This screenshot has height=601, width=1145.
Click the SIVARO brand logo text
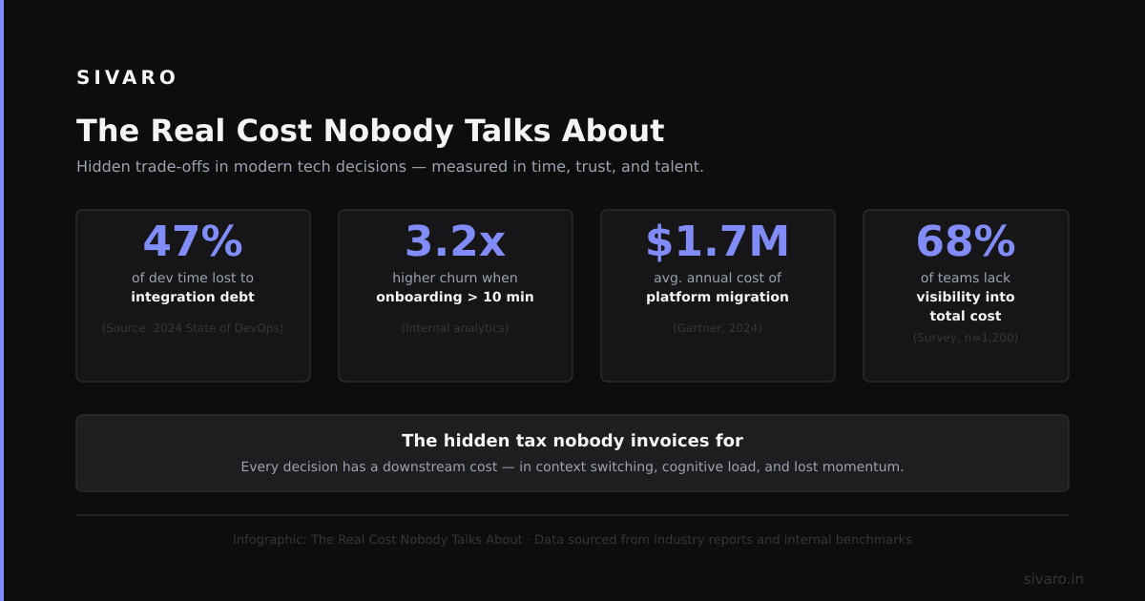click(126, 77)
